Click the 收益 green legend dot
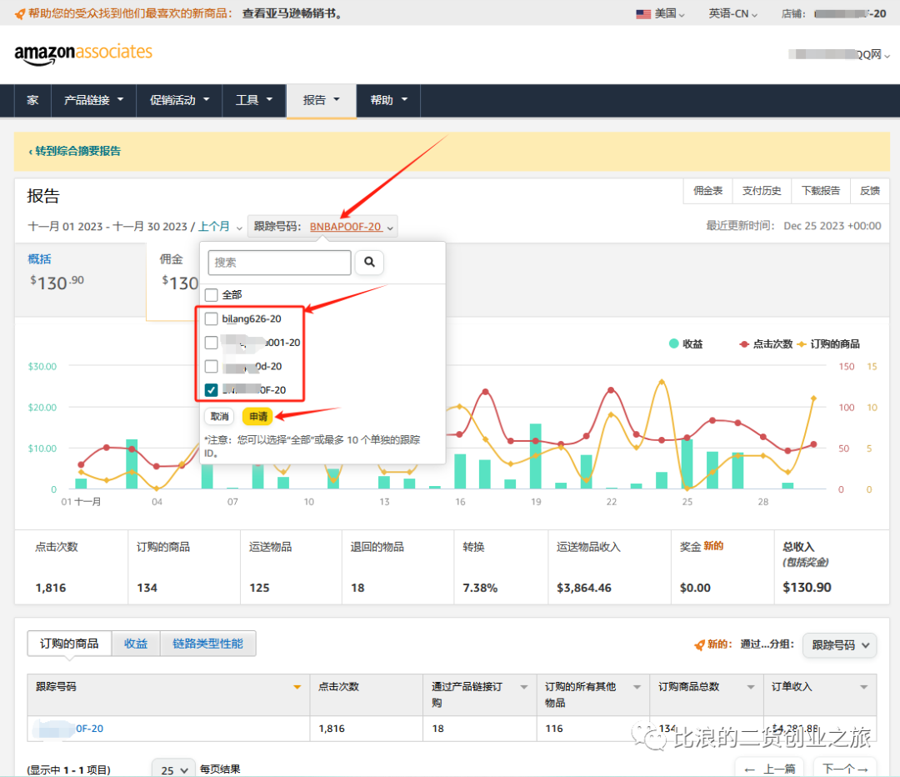900x777 pixels. pyautogui.click(x=674, y=343)
